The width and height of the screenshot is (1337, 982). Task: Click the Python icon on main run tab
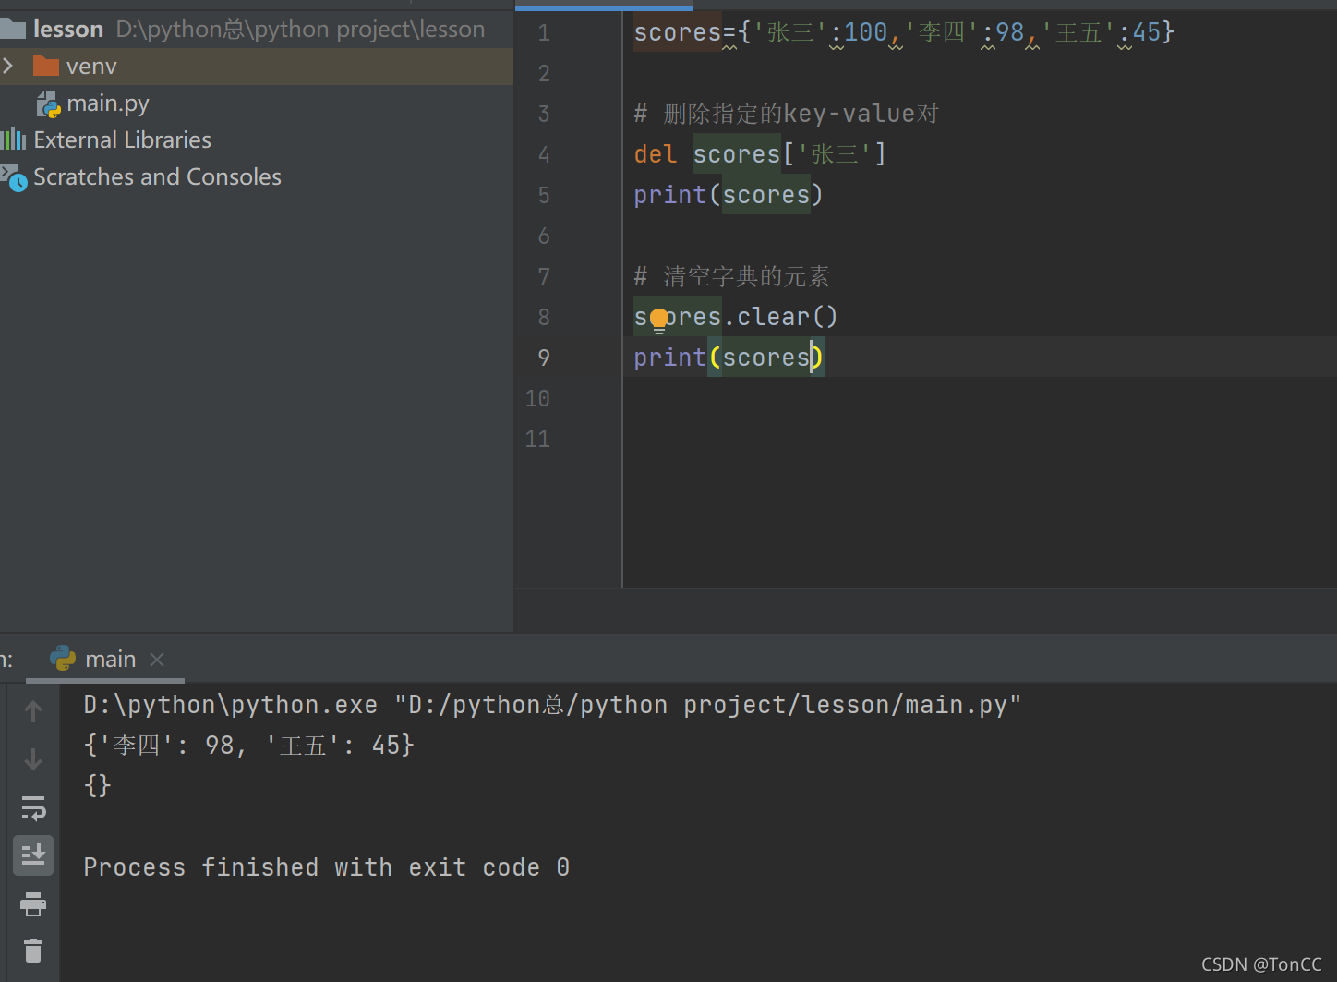tap(63, 658)
